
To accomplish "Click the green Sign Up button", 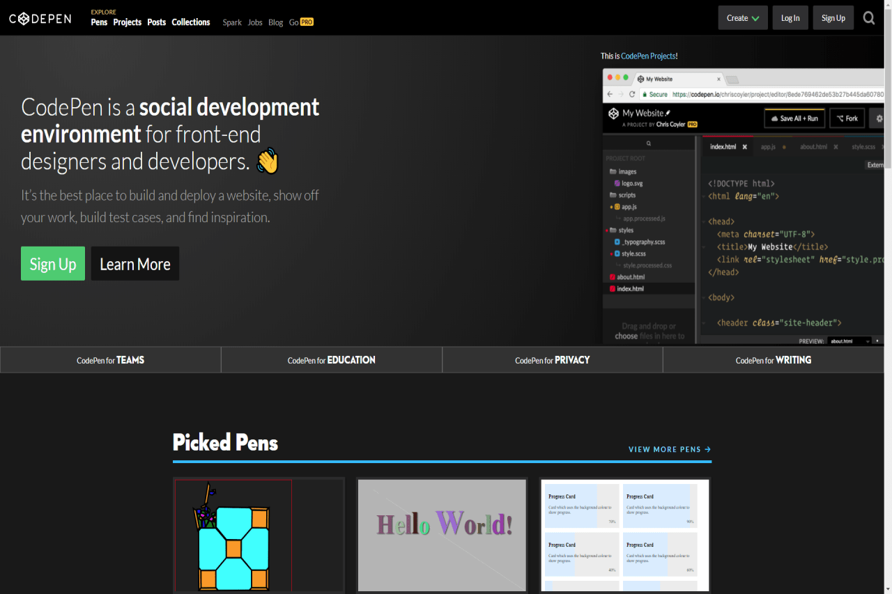I will pos(53,264).
